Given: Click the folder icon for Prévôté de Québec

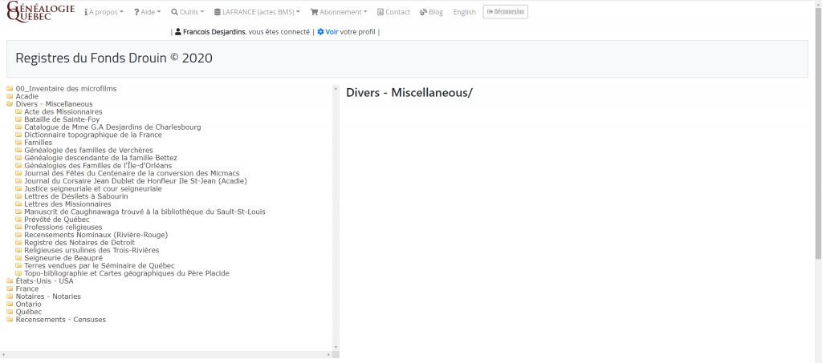Looking at the screenshot, I should [x=18, y=220].
